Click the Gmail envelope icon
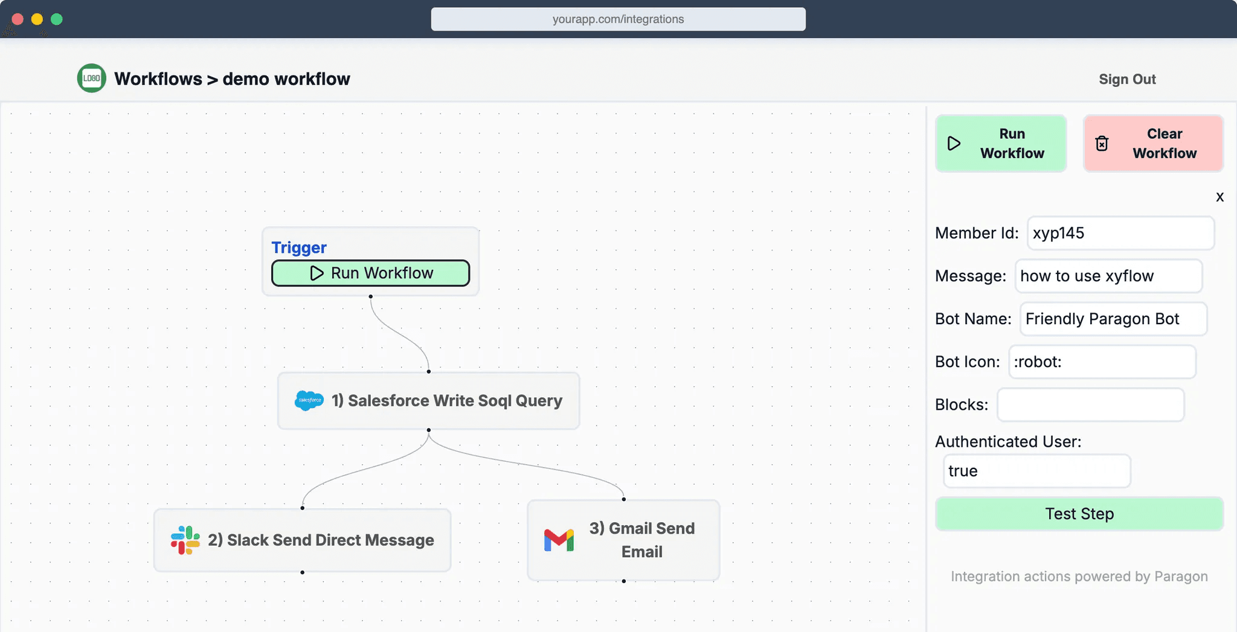Screen dimensions: 1237x632 559,540
